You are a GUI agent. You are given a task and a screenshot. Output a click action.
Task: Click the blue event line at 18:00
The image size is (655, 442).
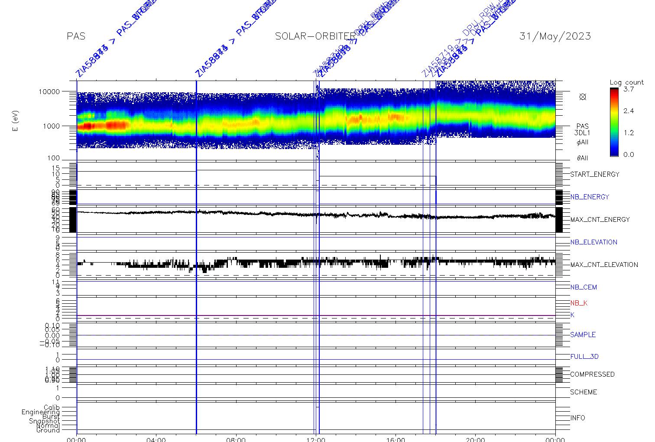(436, 257)
